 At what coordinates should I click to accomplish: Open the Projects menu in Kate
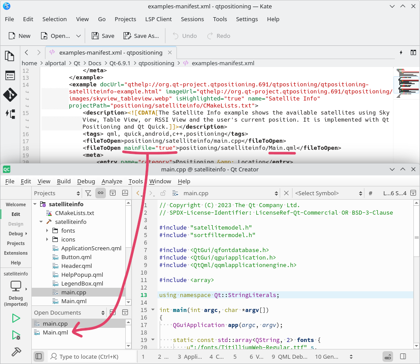click(x=125, y=19)
